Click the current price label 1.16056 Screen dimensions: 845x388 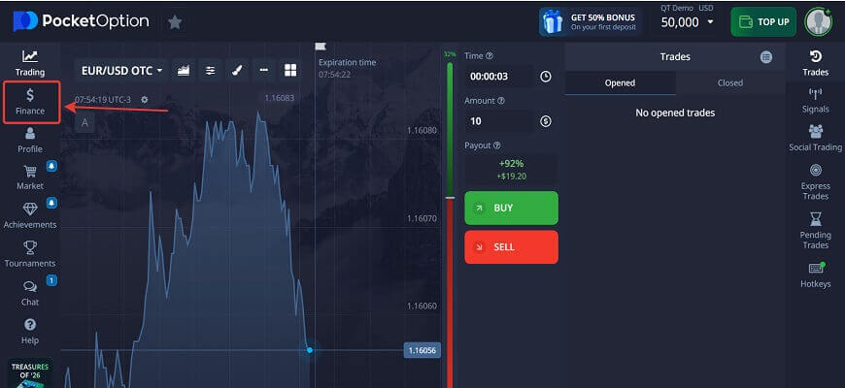(422, 350)
